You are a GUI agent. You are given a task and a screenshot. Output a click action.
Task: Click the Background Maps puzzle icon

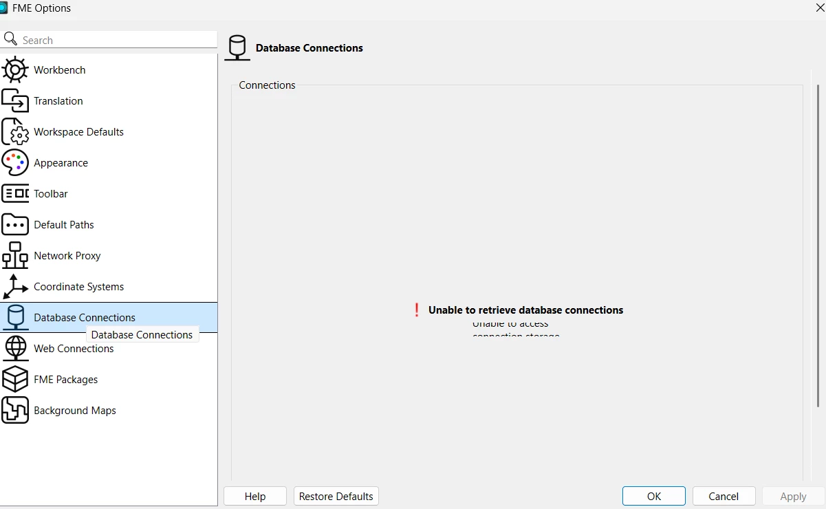[x=15, y=411]
